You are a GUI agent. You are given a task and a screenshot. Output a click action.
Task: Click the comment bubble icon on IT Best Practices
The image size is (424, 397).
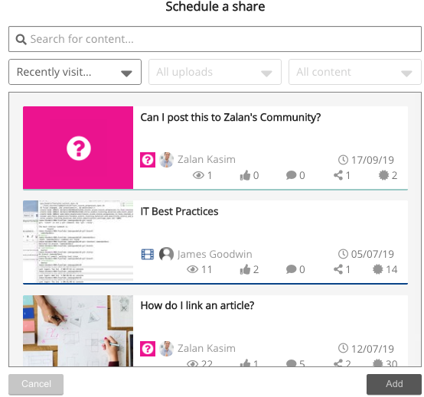(292, 269)
